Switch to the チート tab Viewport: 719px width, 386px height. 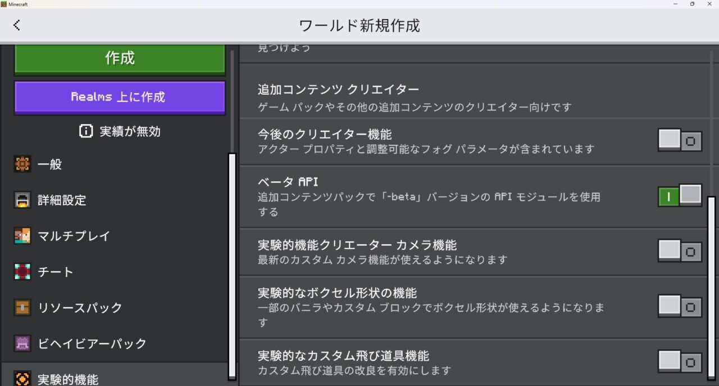[115, 272]
